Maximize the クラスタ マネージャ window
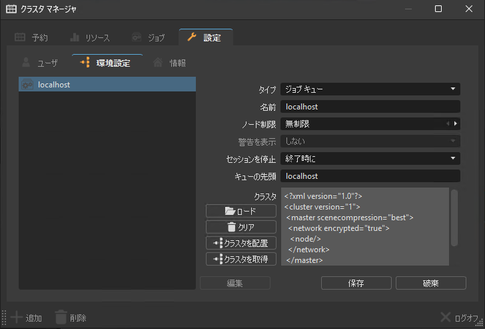This screenshot has width=485, height=329. pyautogui.click(x=438, y=9)
